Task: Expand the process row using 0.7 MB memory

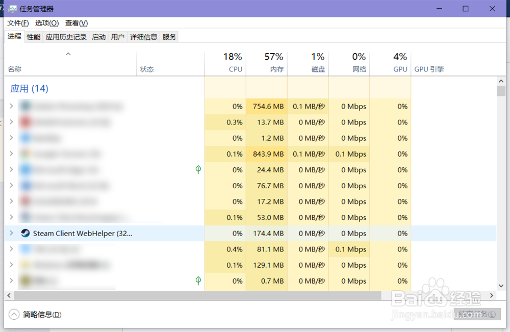Action: 11,280
